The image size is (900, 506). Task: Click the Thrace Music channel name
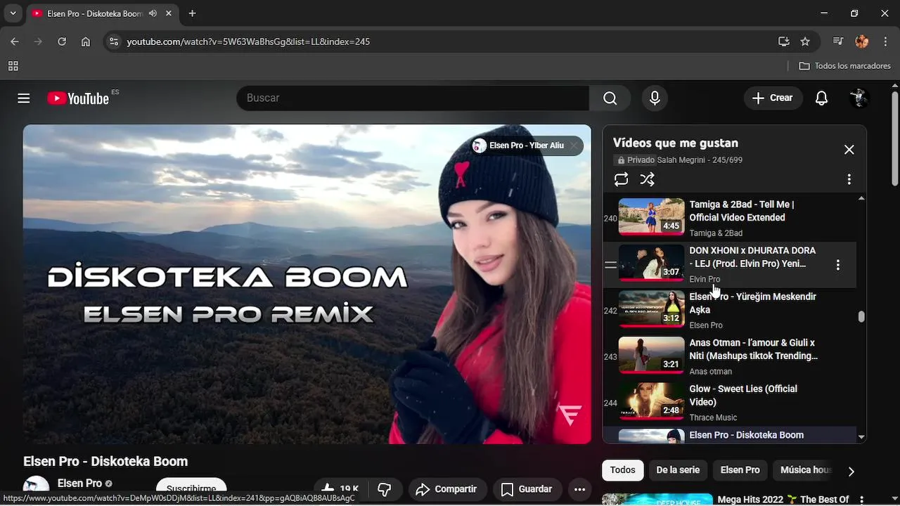(713, 417)
